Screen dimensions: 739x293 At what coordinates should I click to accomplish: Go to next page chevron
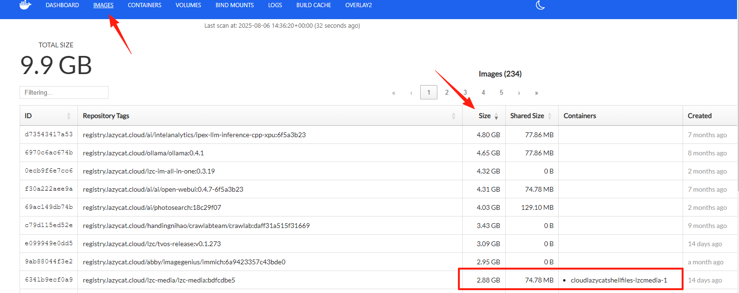click(x=519, y=93)
